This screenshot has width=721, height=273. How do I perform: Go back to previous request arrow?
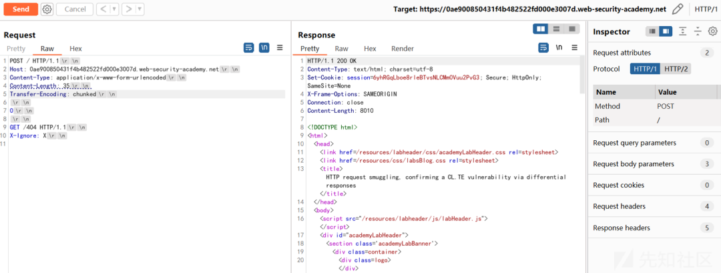[103, 9]
